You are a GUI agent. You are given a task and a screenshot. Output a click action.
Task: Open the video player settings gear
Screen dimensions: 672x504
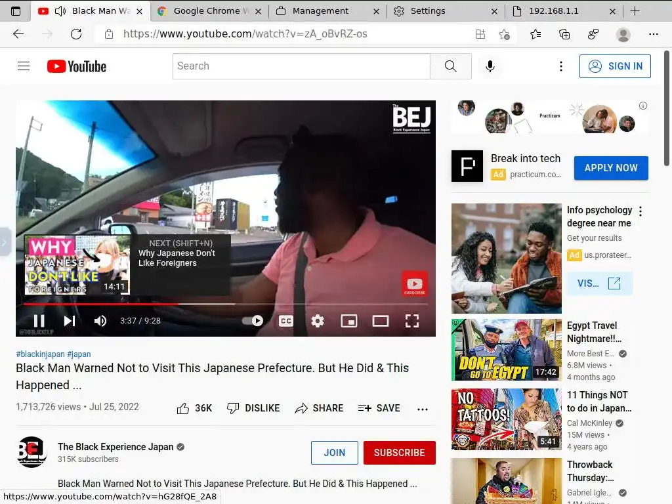click(318, 320)
